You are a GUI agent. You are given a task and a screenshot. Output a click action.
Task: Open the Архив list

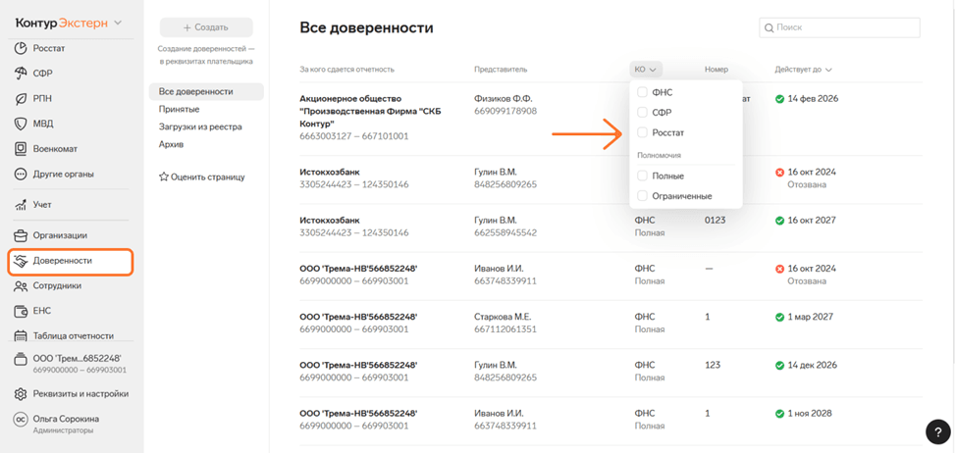173,144
